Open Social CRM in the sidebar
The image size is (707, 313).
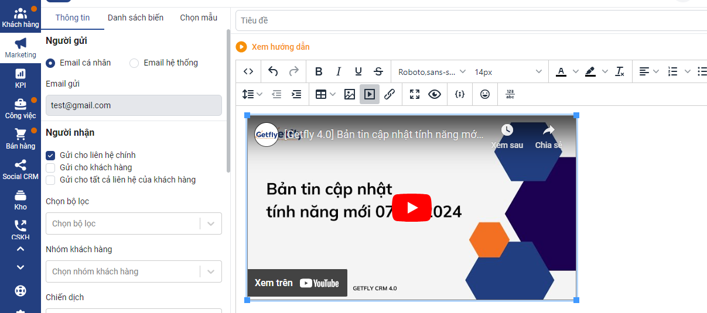[21, 170]
